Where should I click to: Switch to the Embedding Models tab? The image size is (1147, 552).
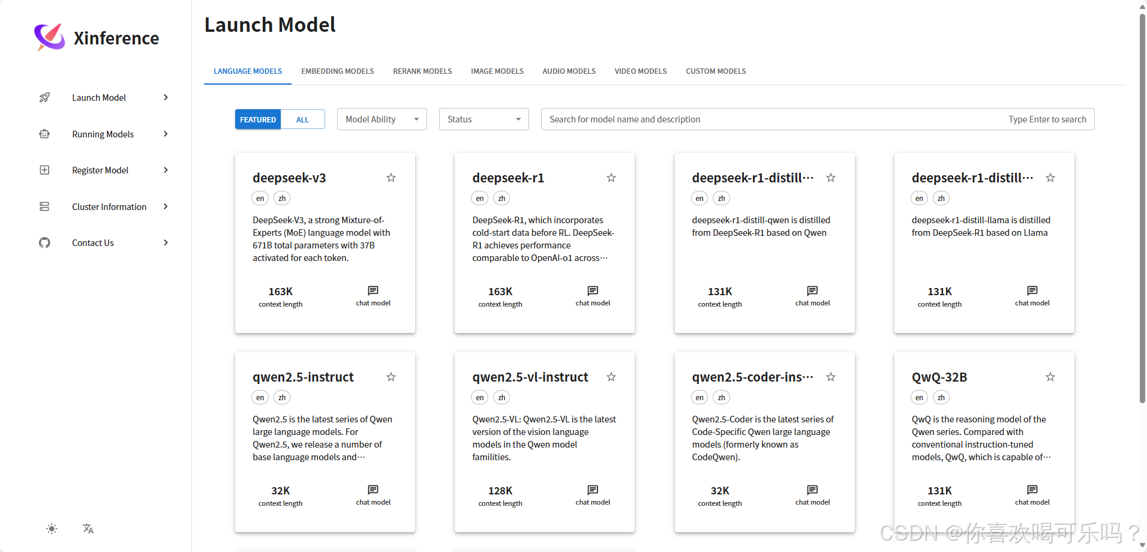pyautogui.click(x=337, y=71)
